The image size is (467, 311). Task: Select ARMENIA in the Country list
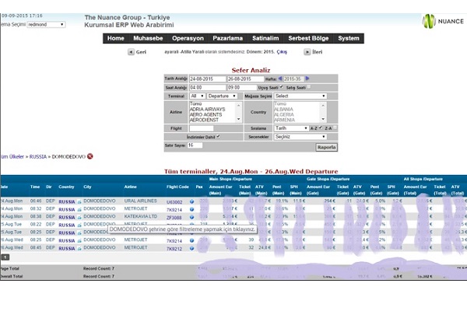click(284, 120)
